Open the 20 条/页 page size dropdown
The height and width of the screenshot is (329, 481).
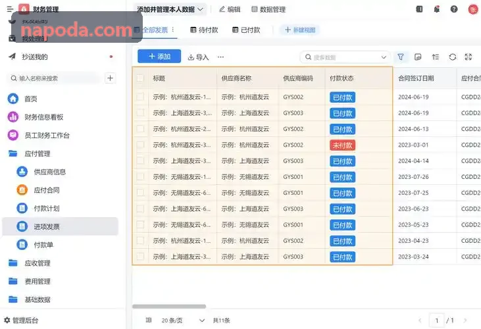click(x=183, y=320)
